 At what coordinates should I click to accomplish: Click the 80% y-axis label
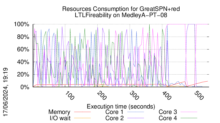[x=23, y=37]
